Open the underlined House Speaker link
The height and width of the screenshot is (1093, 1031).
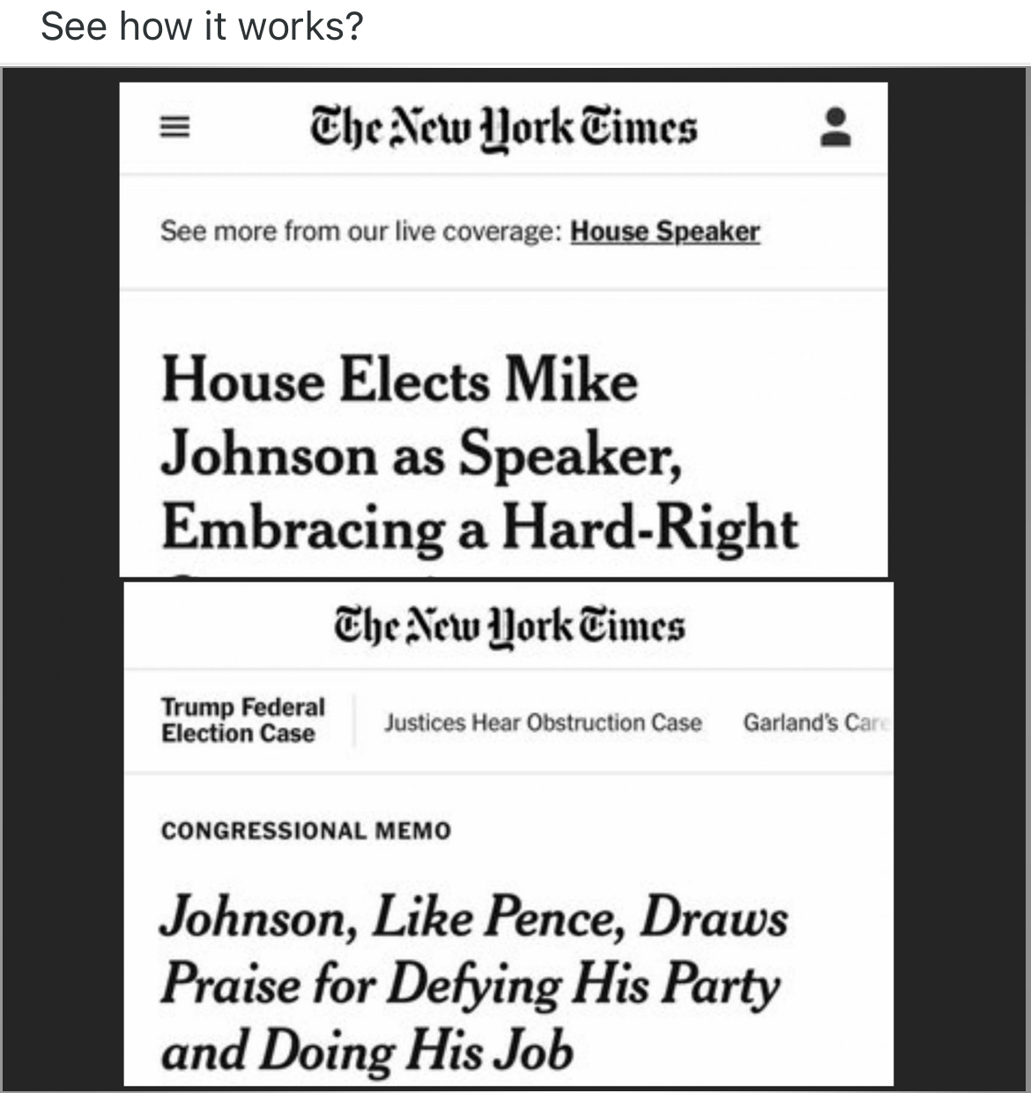click(664, 232)
